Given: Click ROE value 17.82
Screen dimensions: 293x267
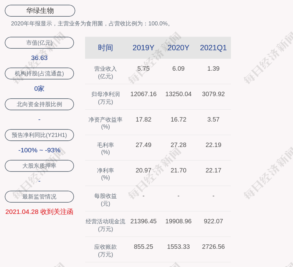Looking at the screenshot, I should [143, 119].
